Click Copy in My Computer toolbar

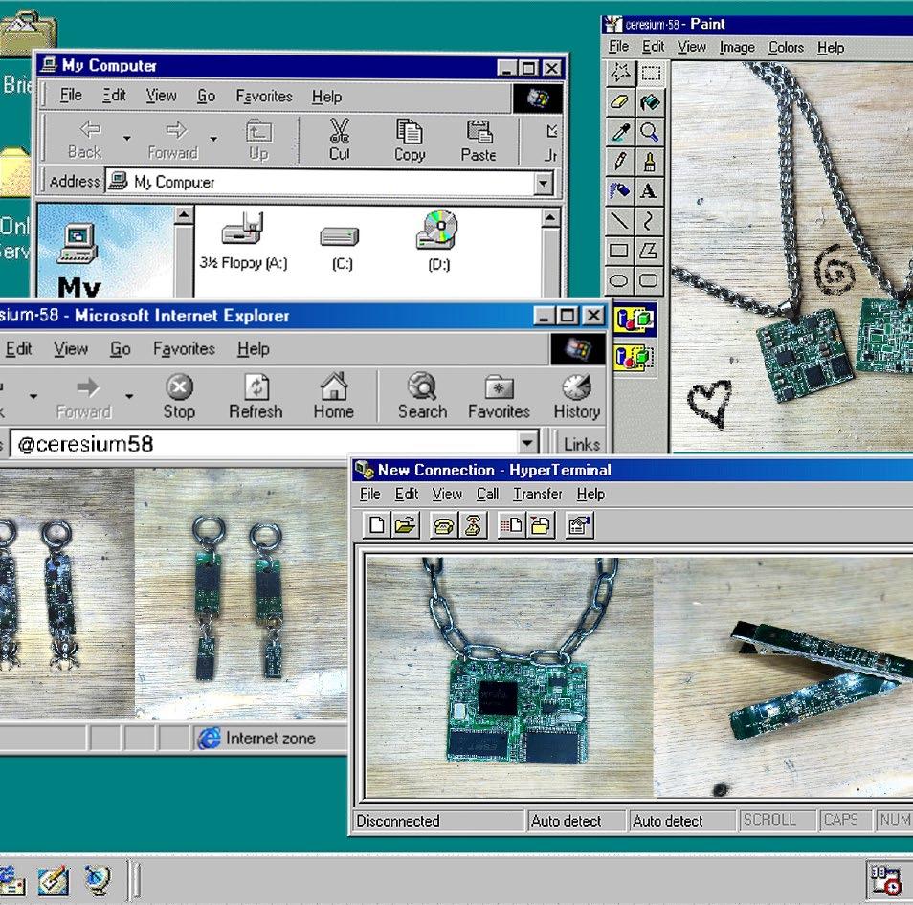[410, 139]
